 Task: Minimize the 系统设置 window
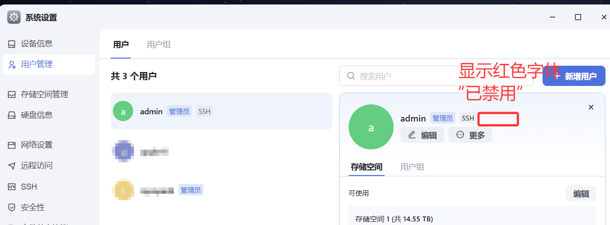click(552, 17)
